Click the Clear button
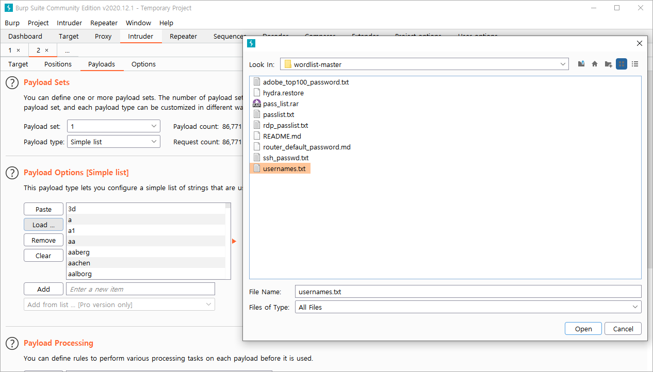Viewport: 653px width, 372px height. tap(43, 256)
